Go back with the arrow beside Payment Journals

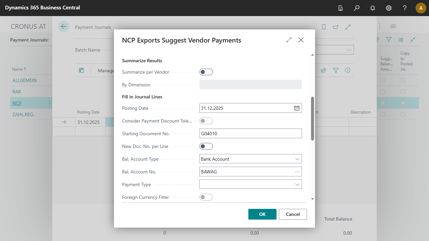[x=64, y=26]
